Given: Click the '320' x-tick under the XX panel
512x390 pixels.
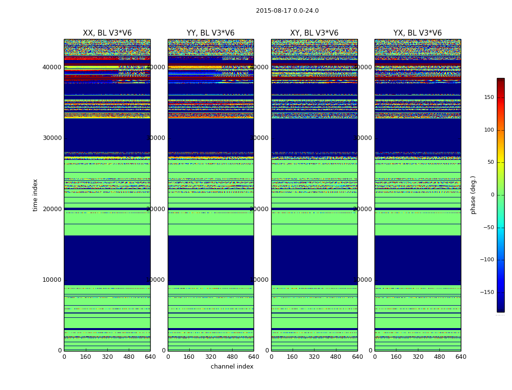Looking at the screenshot, I should click(107, 357).
